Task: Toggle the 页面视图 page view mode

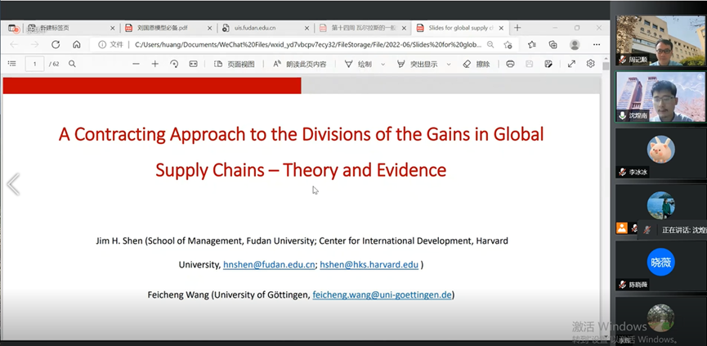Action: [234, 64]
